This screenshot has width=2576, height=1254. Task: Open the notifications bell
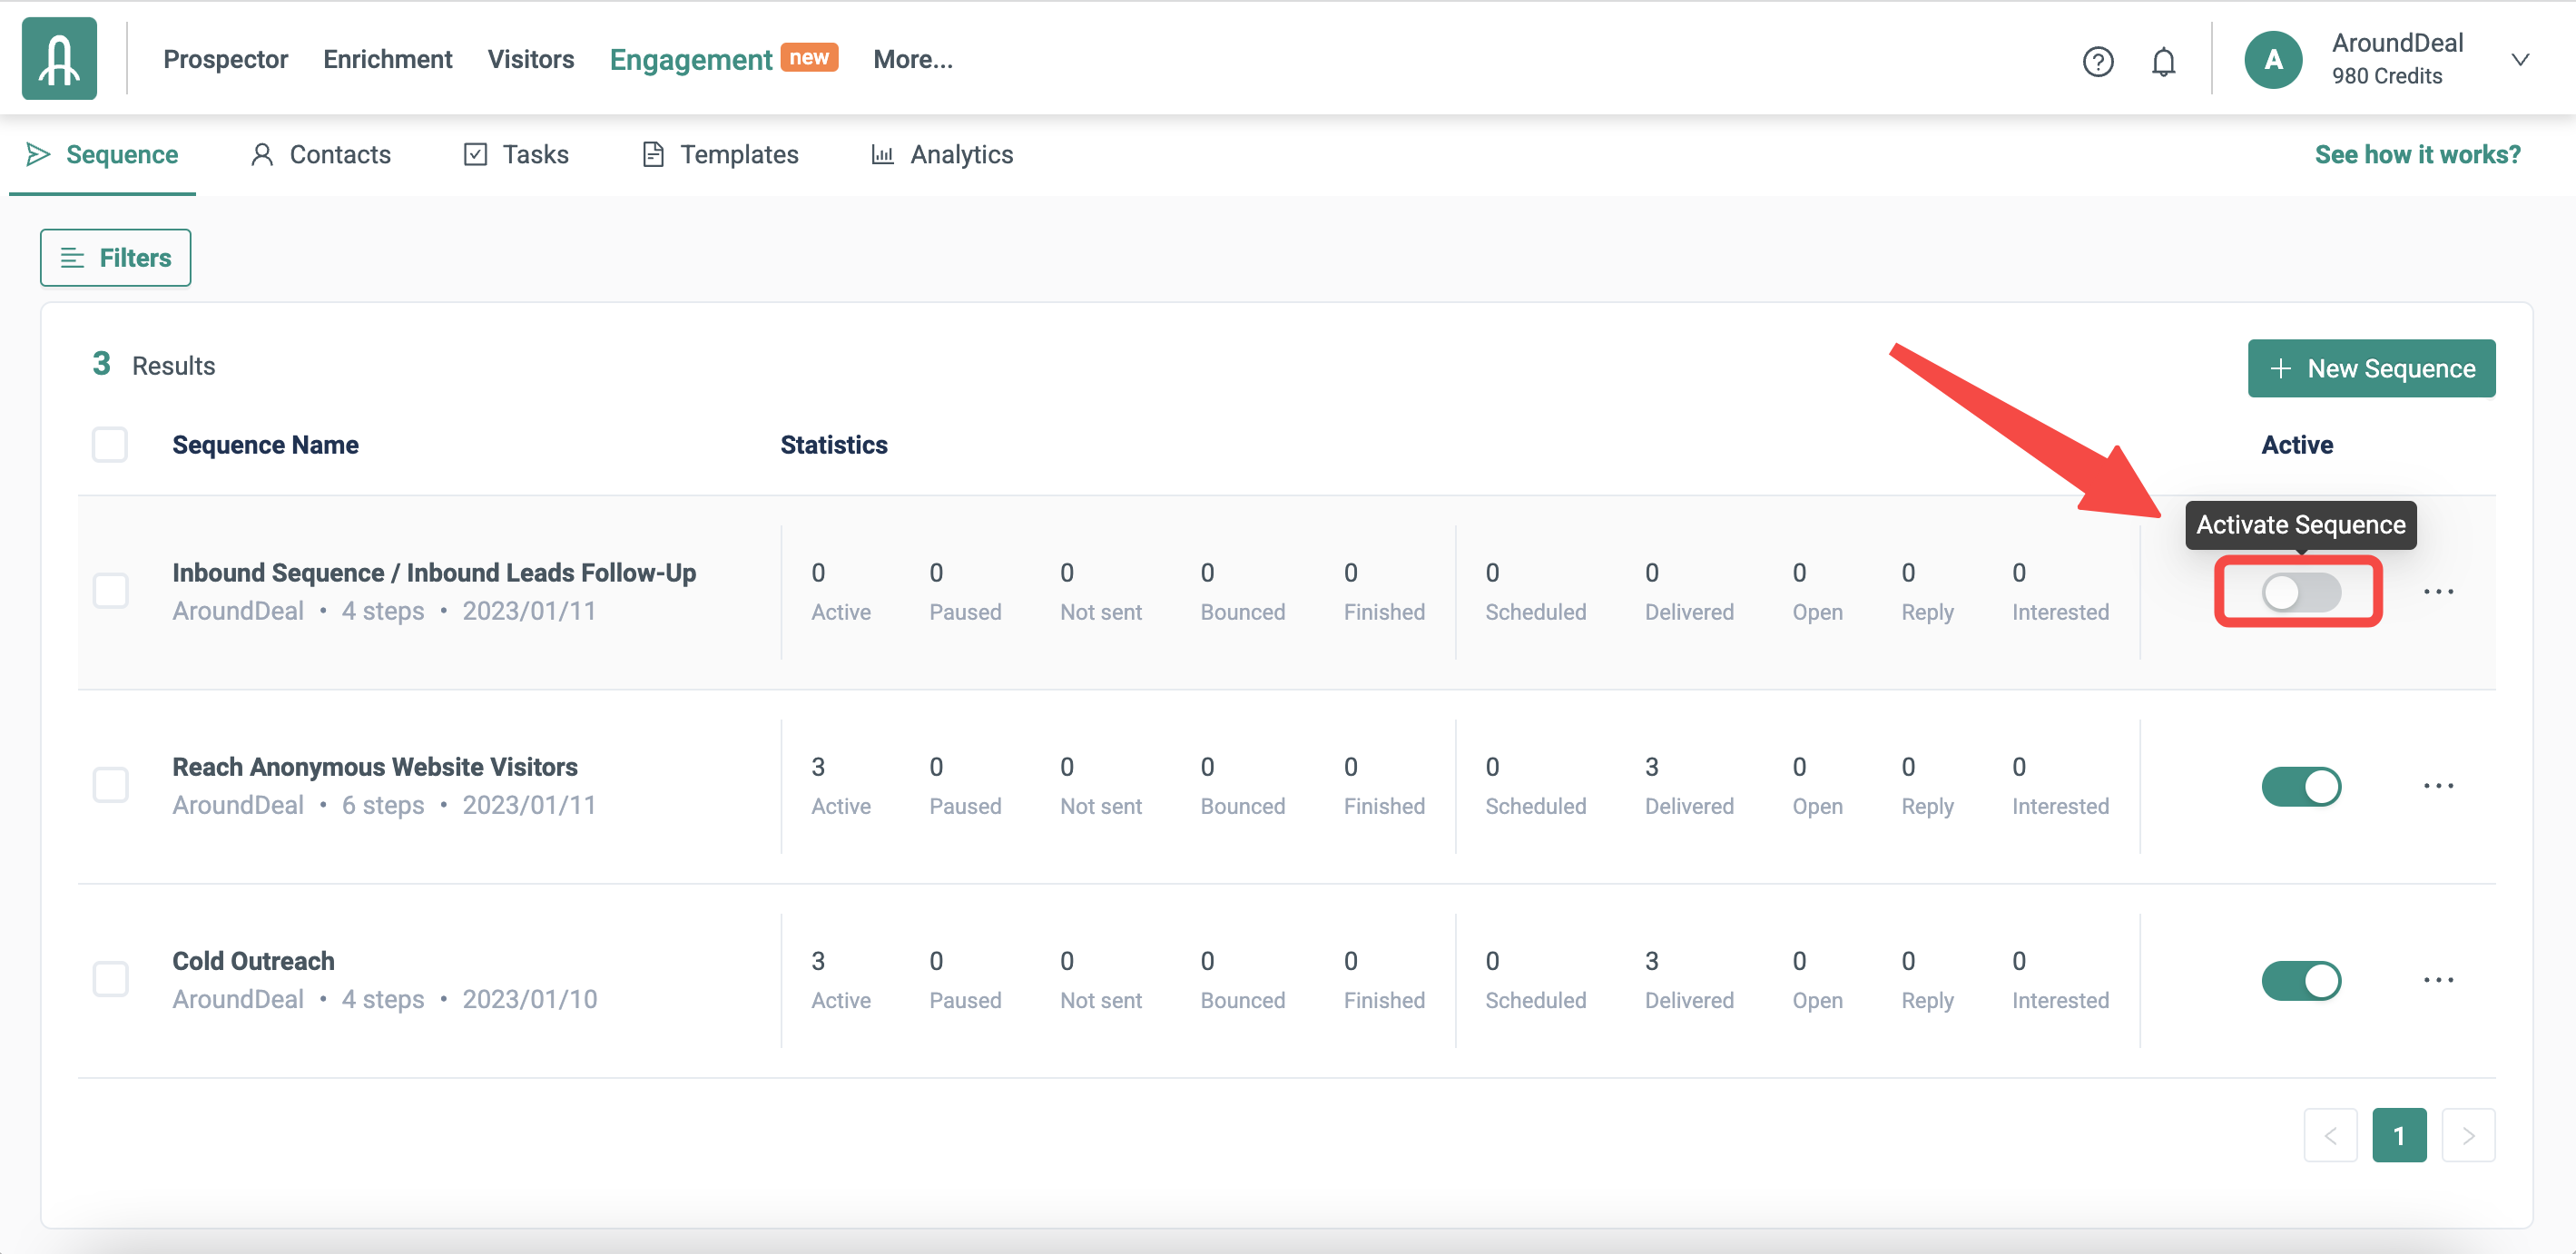click(x=2163, y=62)
